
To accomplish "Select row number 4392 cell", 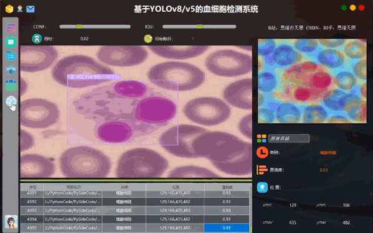I will coord(32,202).
